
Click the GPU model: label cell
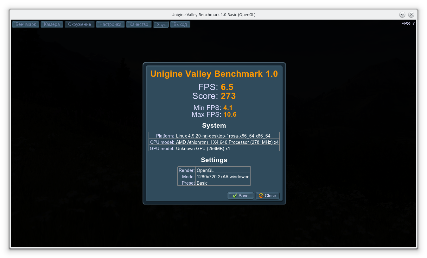coord(162,148)
